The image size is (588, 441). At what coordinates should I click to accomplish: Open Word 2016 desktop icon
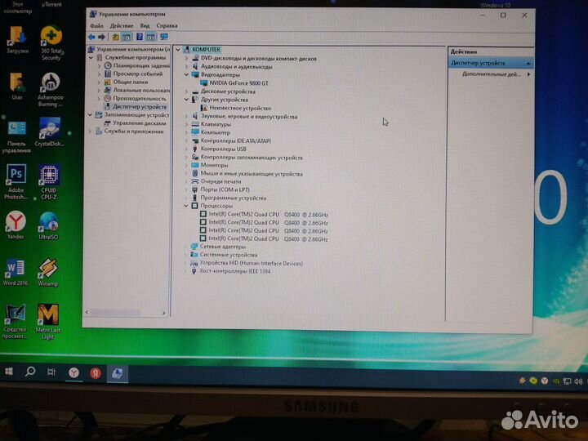pos(16,272)
